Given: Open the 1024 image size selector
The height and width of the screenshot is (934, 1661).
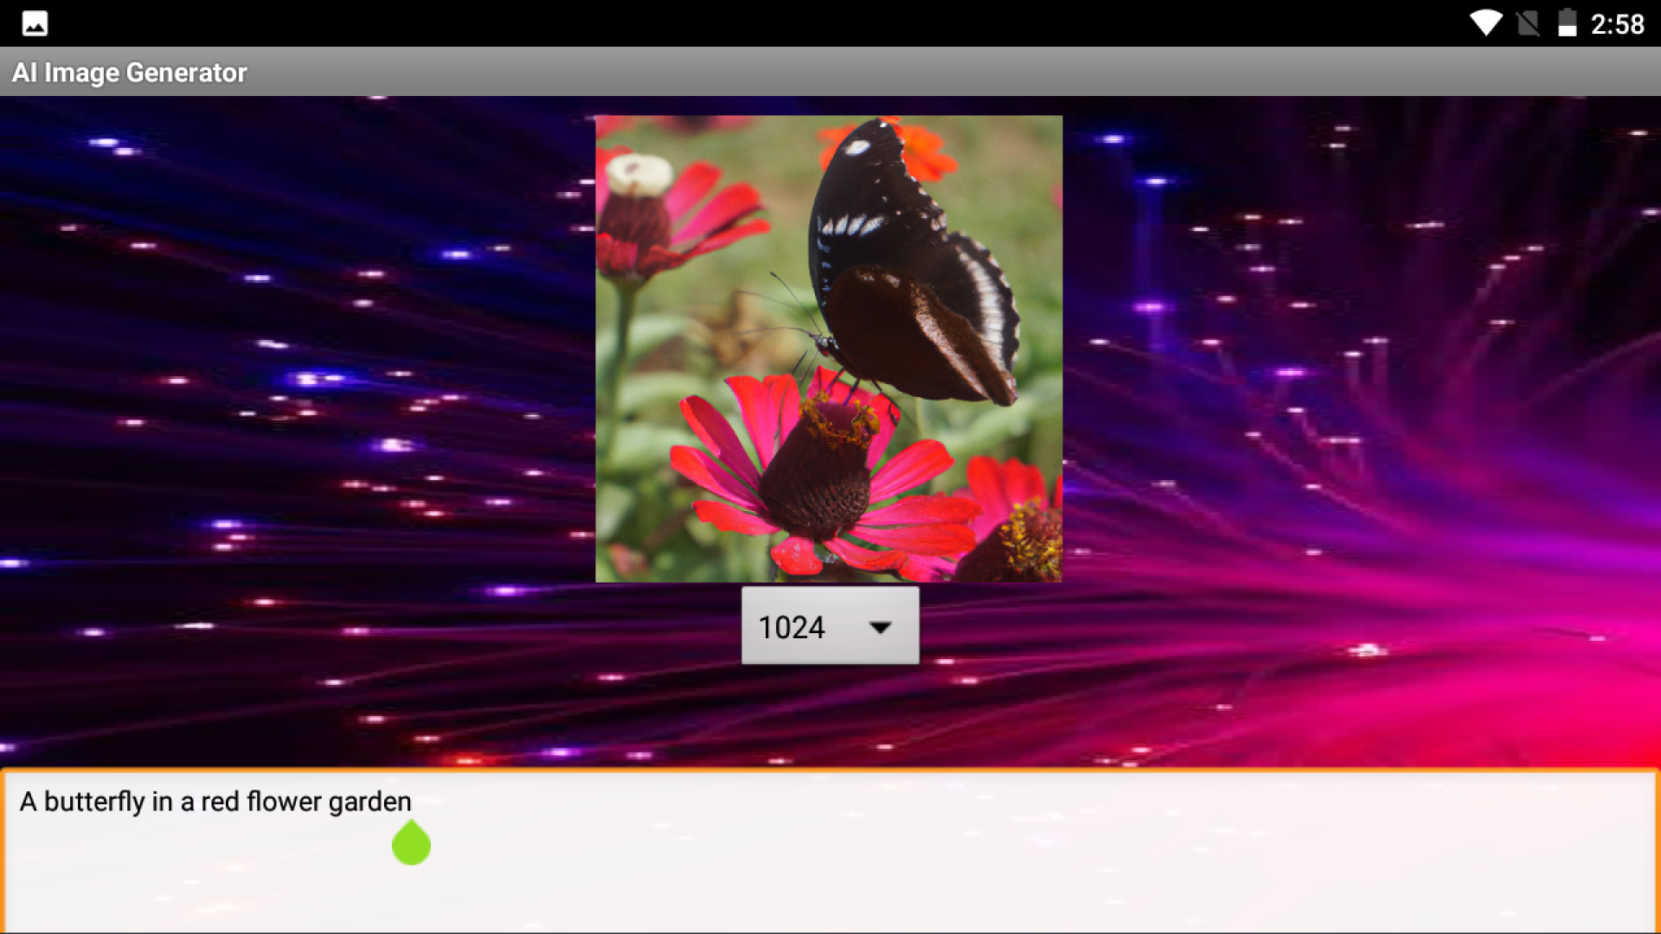Looking at the screenshot, I should click(x=830, y=626).
